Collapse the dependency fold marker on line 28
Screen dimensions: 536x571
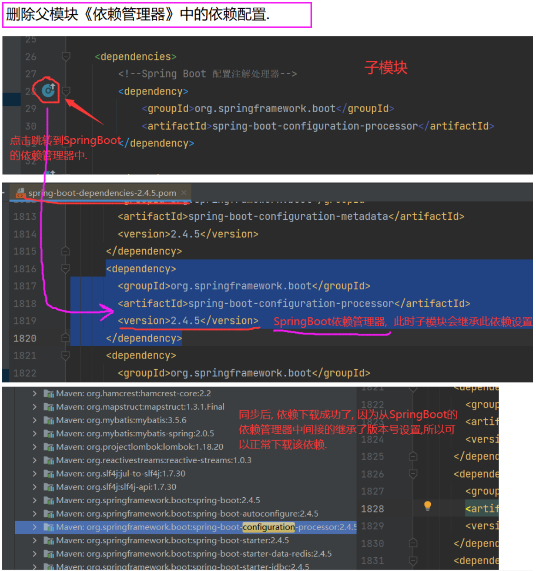(x=66, y=91)
